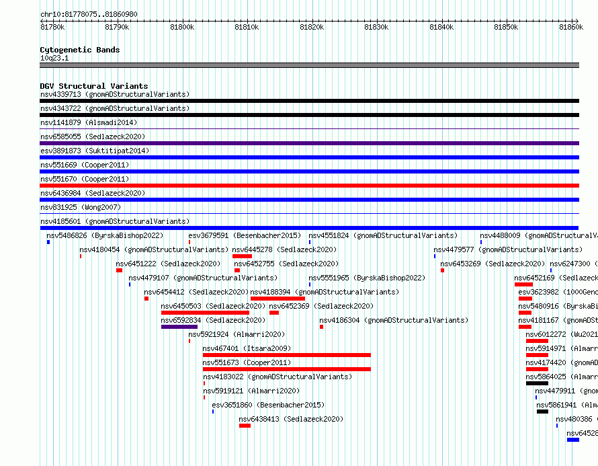This screenshot has width=598, height=466.
Task: Click nsv4479577 gnomAD variant label
Action: pos(508,249)
